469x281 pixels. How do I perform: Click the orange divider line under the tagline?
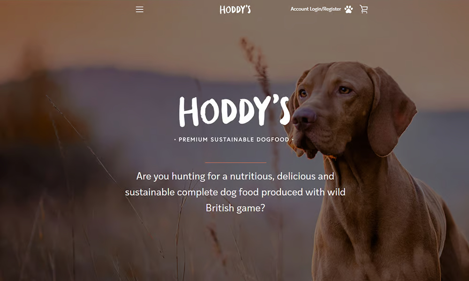tap(236, 163)
